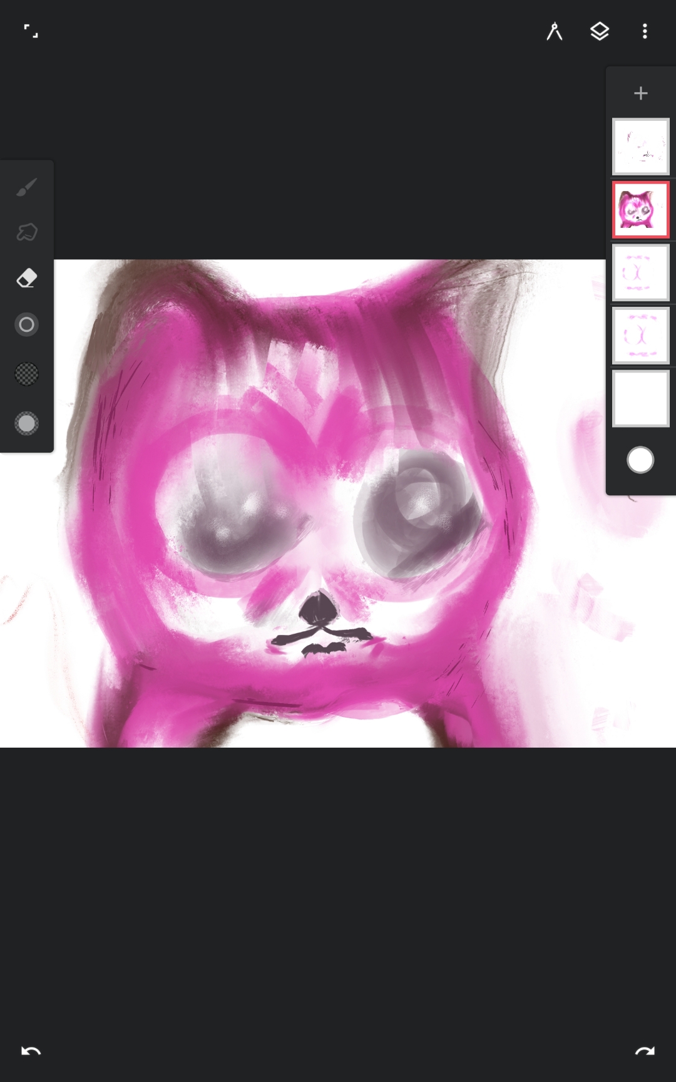676x1082 pixels.
Task: Undo the last stroke
Action: [31, 1051]
